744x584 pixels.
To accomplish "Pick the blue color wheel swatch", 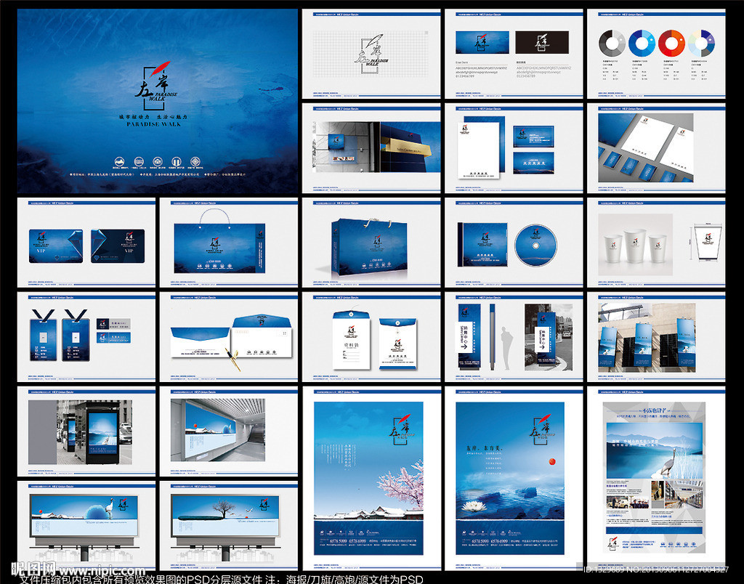I will point(642,43).
